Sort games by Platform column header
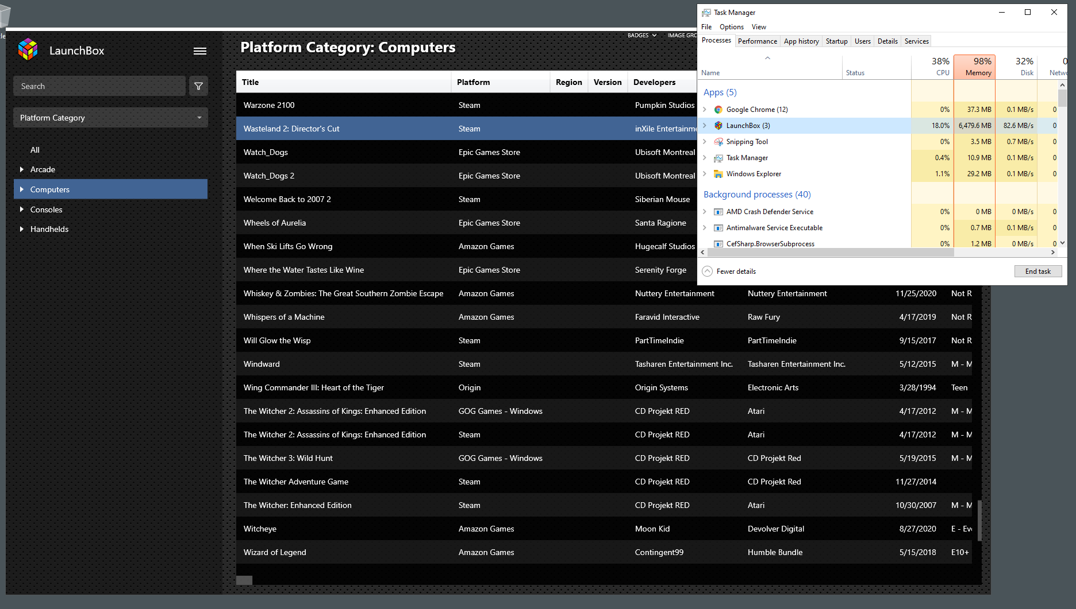Image resolution: width=1076 pixels, height=609 pixels. 500,82
